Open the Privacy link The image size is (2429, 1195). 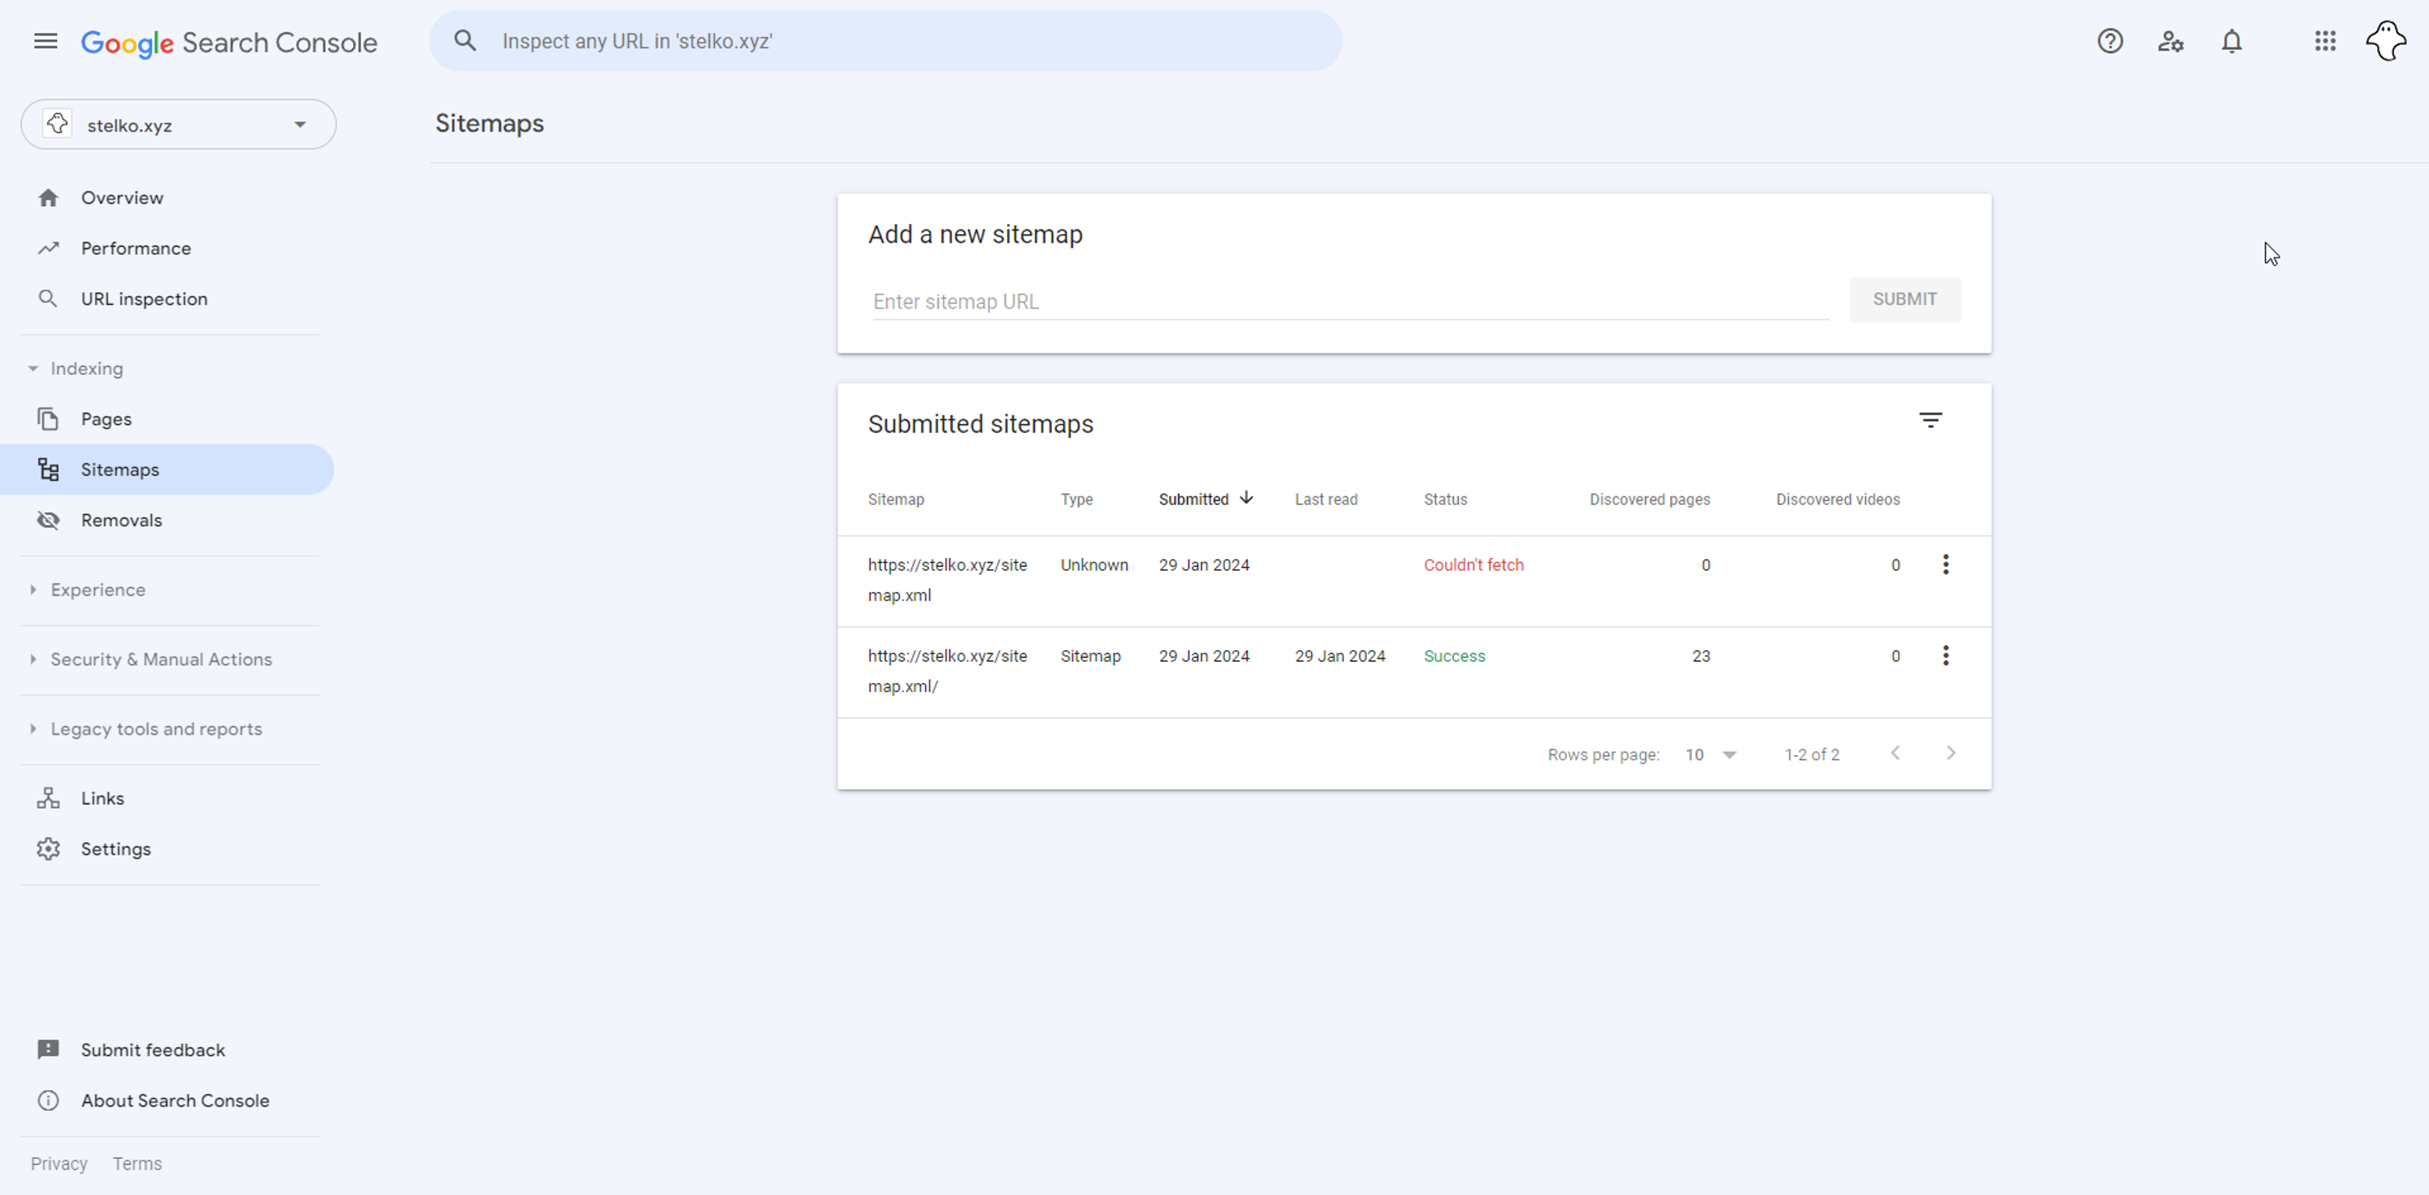58,1164
